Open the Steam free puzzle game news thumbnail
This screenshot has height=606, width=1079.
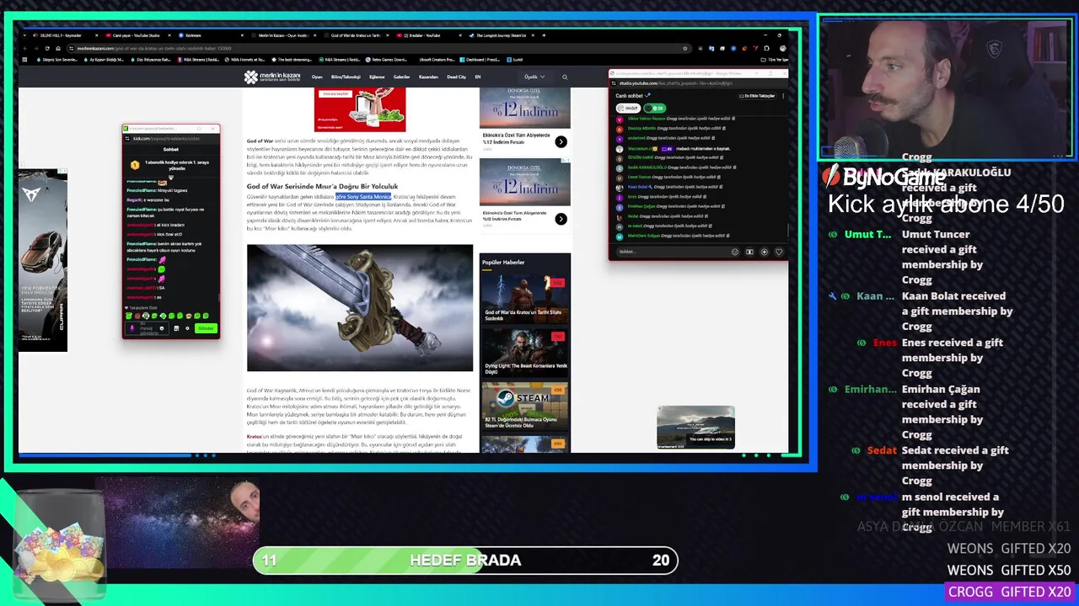click(524, 407)
